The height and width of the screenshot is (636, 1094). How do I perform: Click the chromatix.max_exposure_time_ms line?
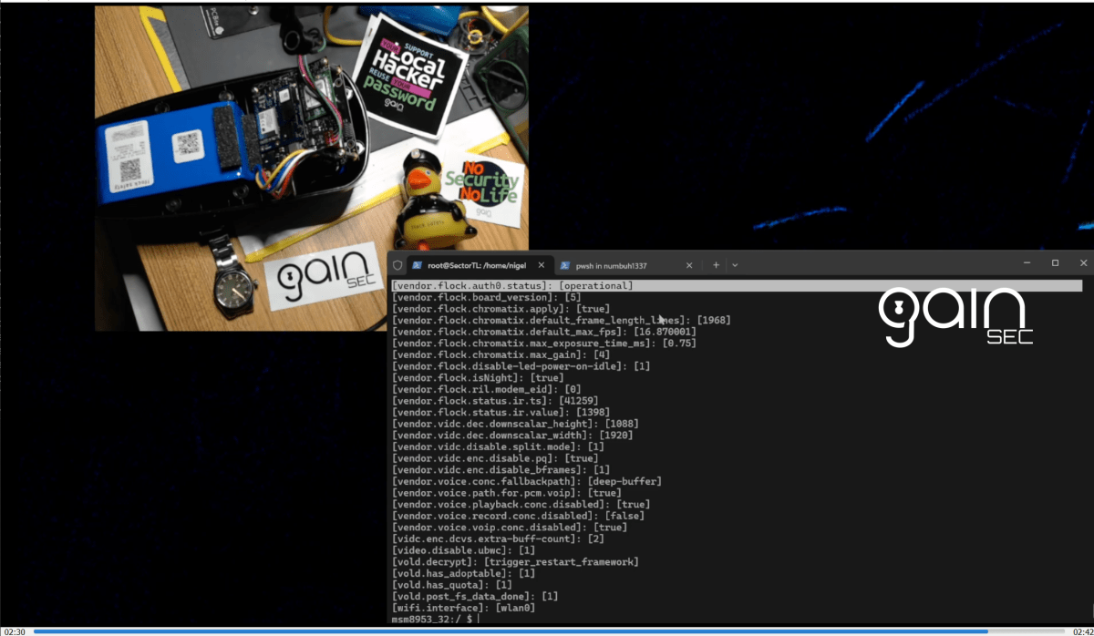pos(543,344)
